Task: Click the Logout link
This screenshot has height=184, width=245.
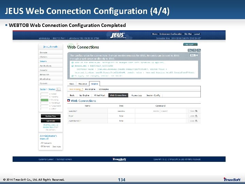Action: (x=197, y=34)
